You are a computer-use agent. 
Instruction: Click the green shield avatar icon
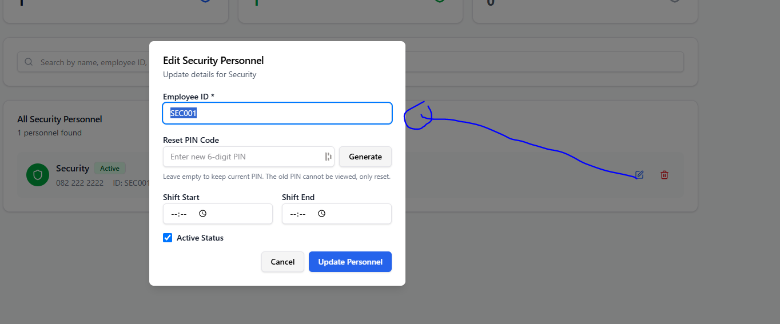click(38, 174)
